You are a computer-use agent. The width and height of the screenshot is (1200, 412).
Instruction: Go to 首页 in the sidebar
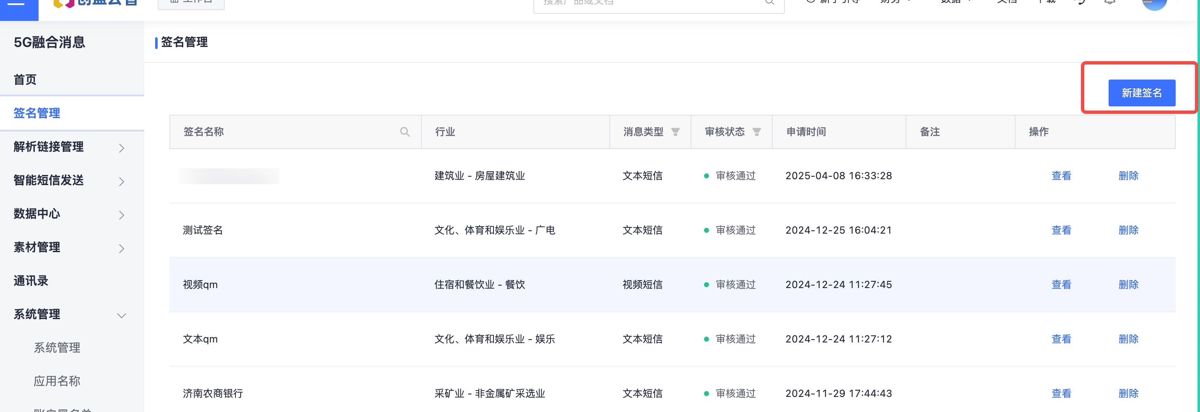point(25,80)
